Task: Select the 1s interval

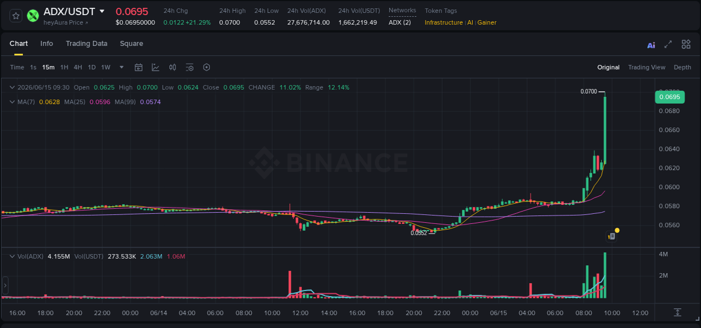Action: click(33, 67)
